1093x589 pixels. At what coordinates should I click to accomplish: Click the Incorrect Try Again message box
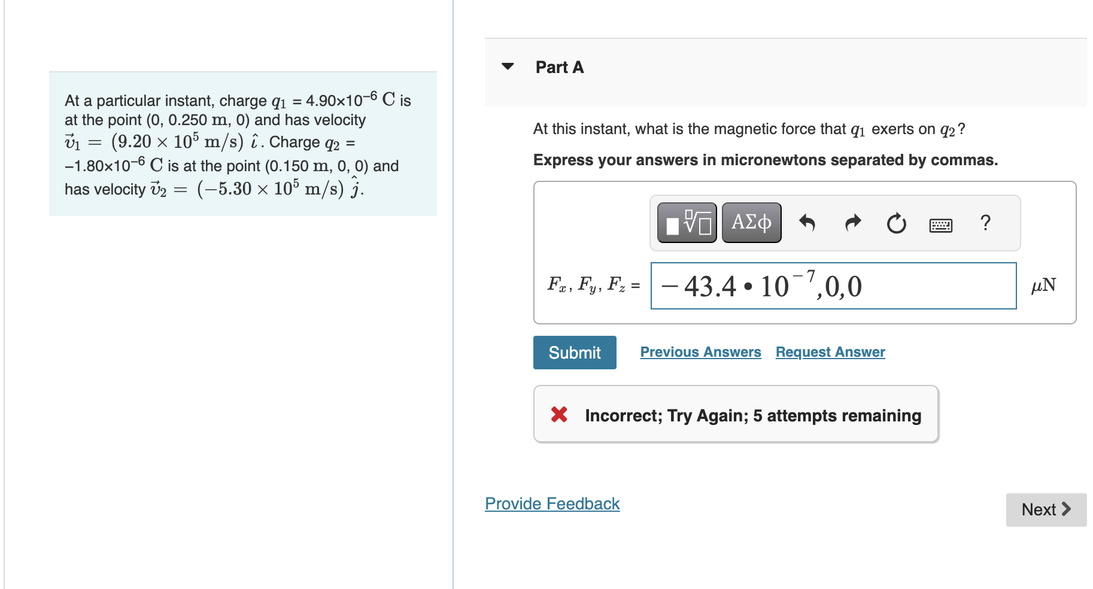tap(734, 414)
